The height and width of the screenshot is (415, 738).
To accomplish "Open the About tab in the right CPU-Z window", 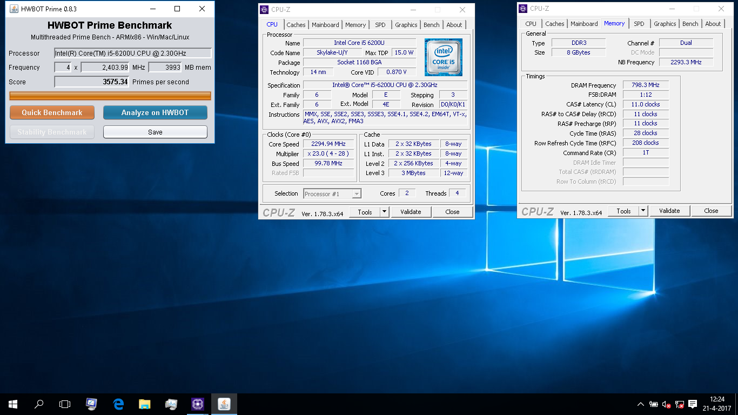I will tap(713, 24).
